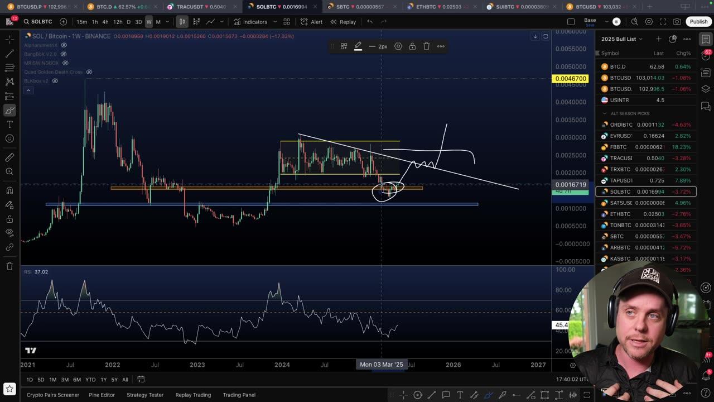Viewport: 714px width, 402px height.
Task: Open indicator templates grid icon
Action: [x=287, y=22]
